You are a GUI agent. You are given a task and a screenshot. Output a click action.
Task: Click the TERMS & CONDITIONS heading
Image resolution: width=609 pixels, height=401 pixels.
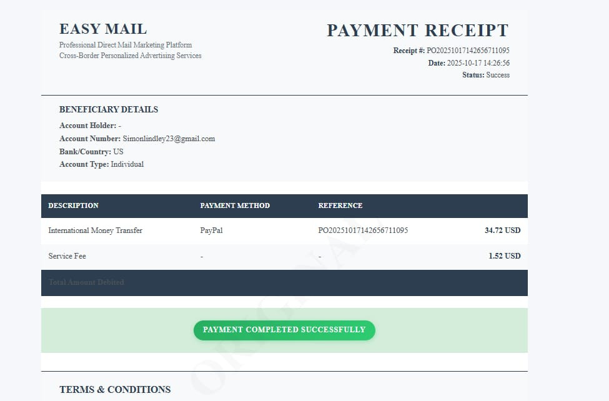coord(115,390)
